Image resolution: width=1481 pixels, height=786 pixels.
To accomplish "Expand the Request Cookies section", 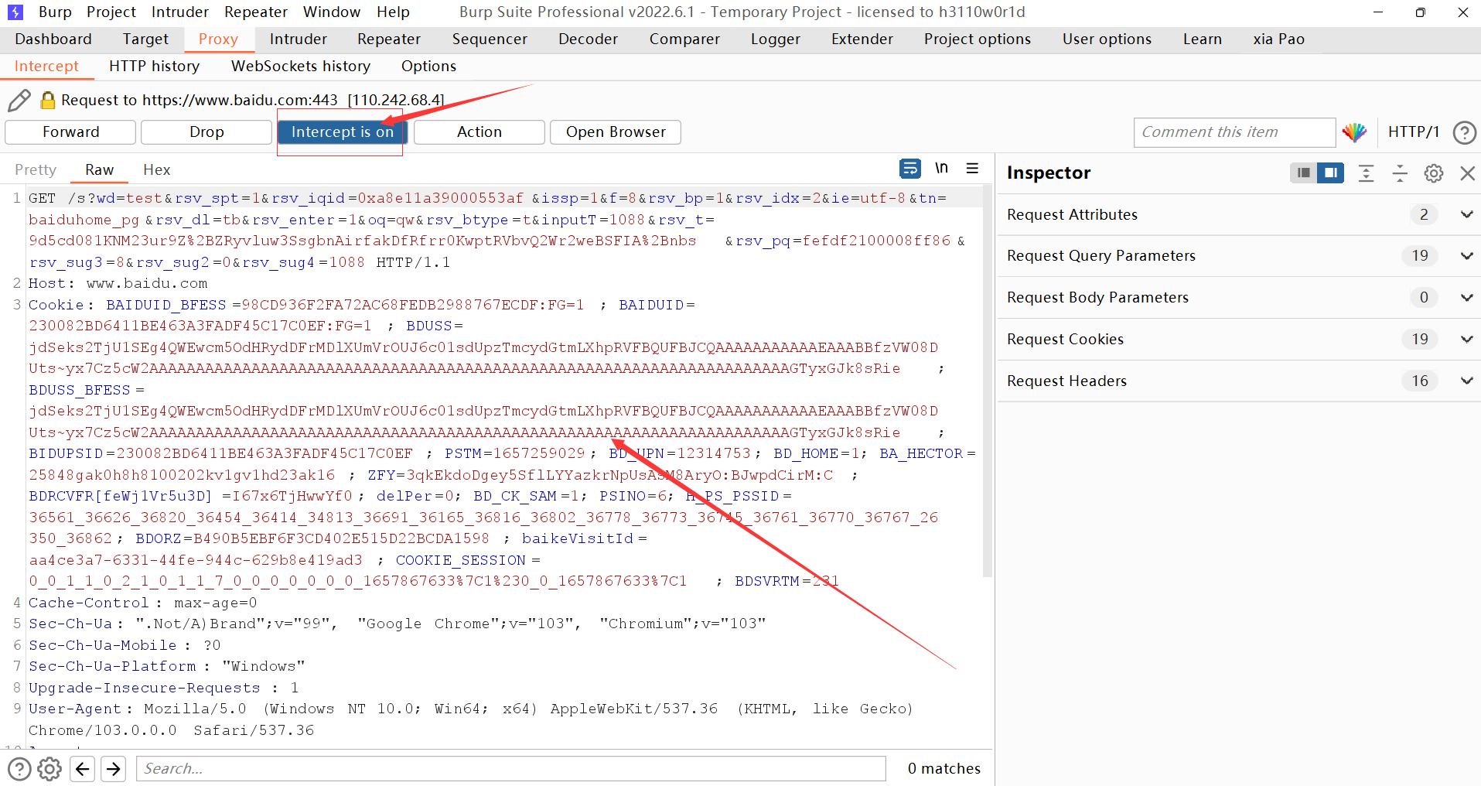I will click(1466, 340).
